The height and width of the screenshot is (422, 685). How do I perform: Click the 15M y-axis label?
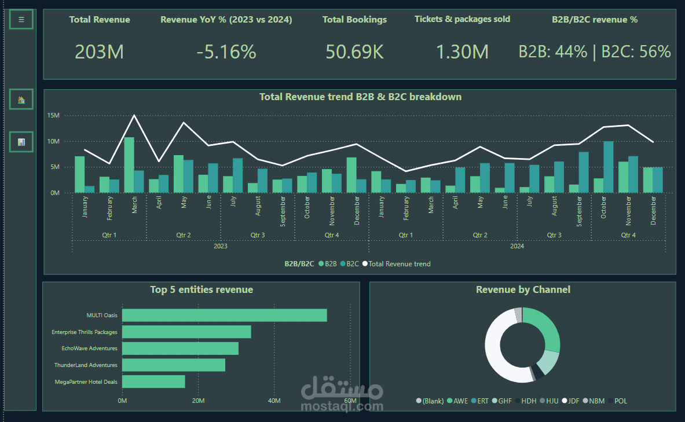click(53, 115)
